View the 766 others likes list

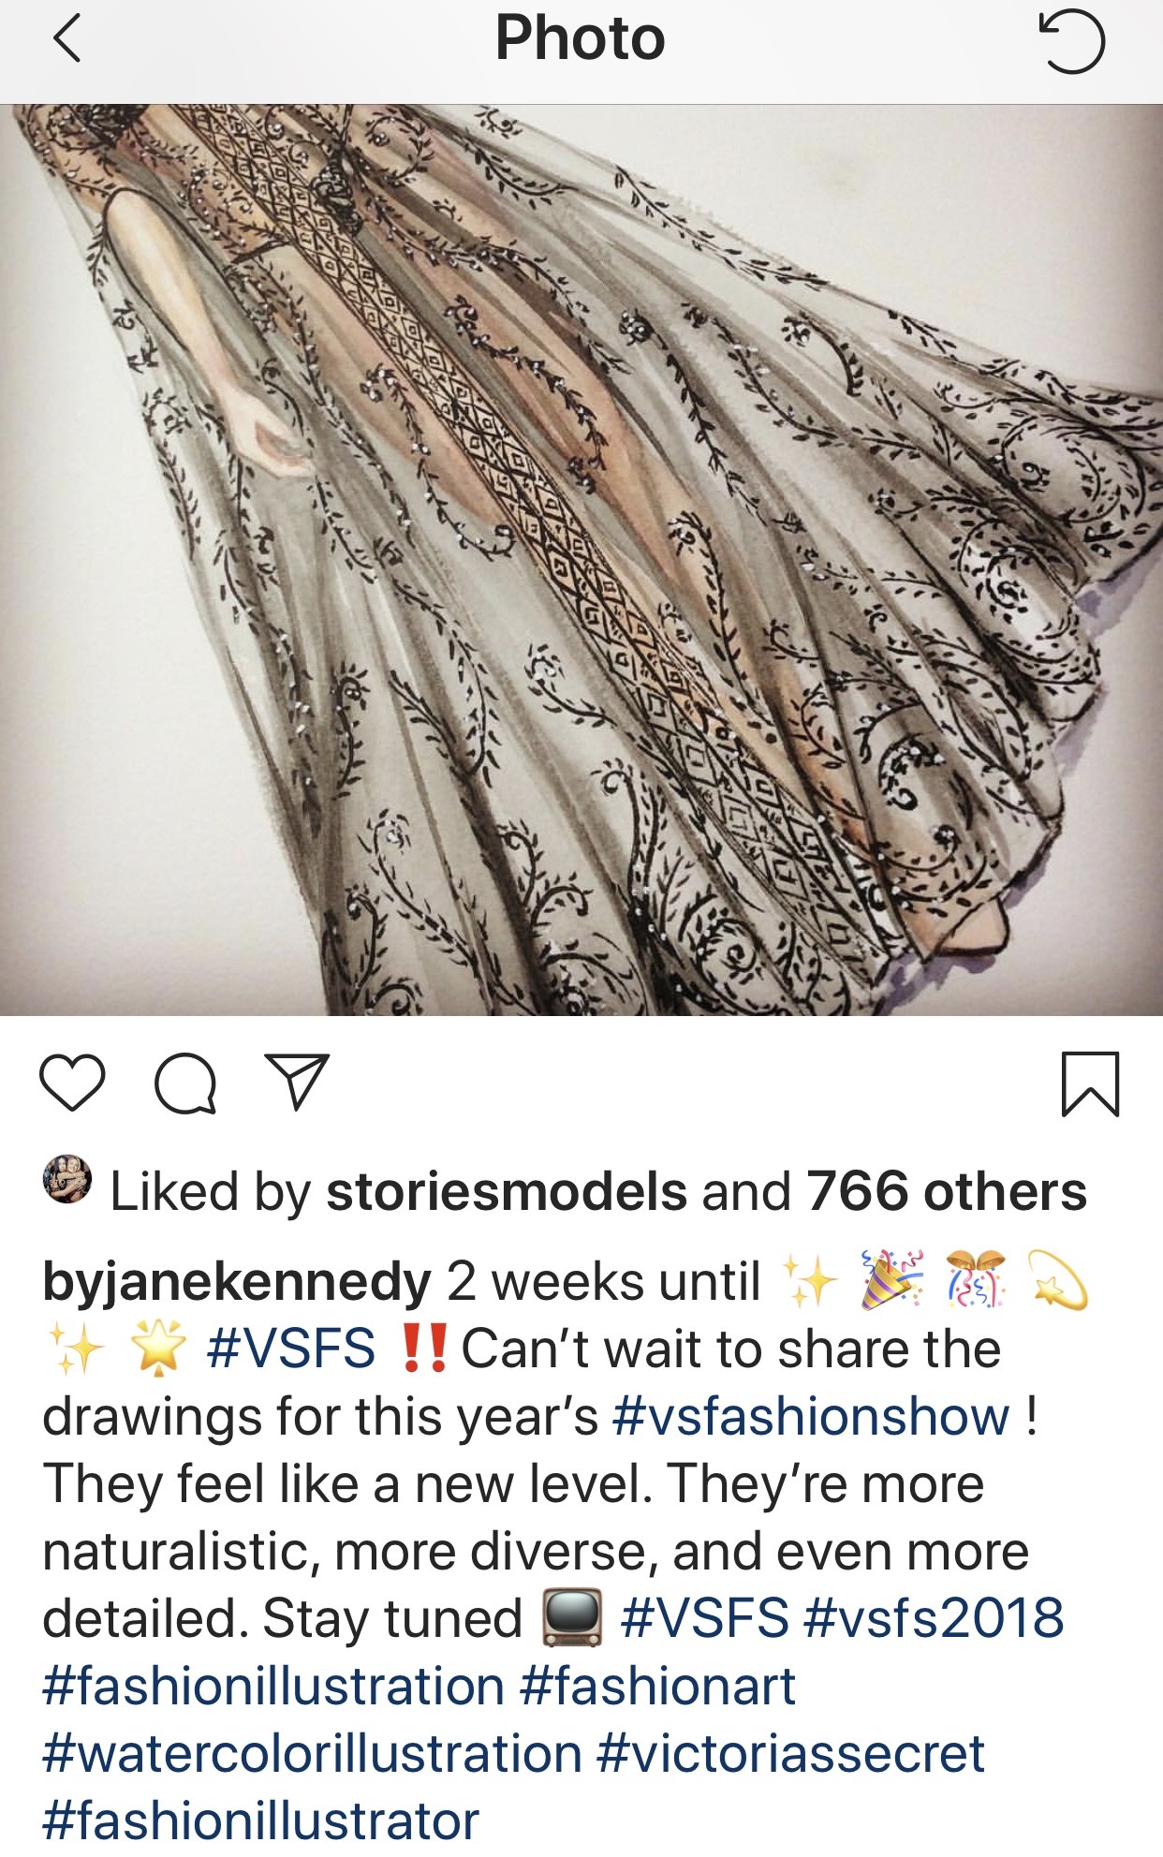click(x=946, y=1191)
